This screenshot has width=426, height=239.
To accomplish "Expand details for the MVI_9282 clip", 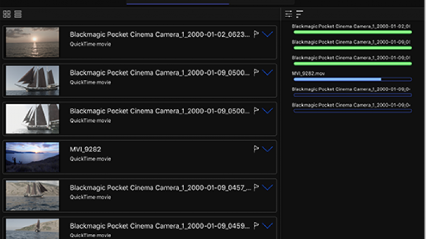I will coord(268,149).
